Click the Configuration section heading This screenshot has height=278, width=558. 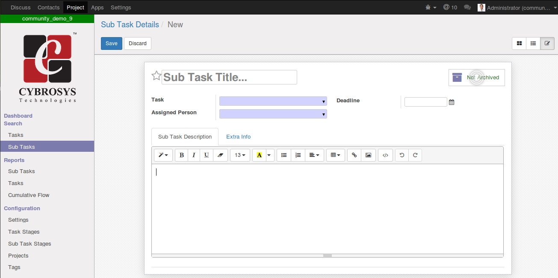coord(22,208)
